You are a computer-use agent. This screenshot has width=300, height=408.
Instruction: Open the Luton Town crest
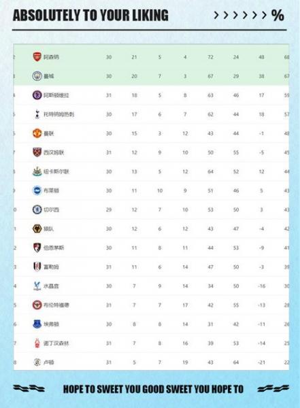37,362
